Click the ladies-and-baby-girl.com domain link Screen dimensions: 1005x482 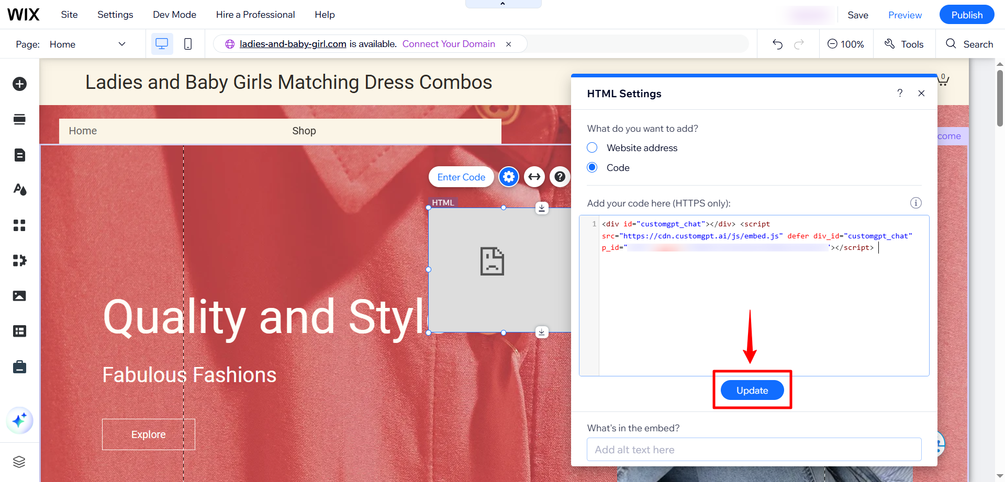tap(293, 44)
